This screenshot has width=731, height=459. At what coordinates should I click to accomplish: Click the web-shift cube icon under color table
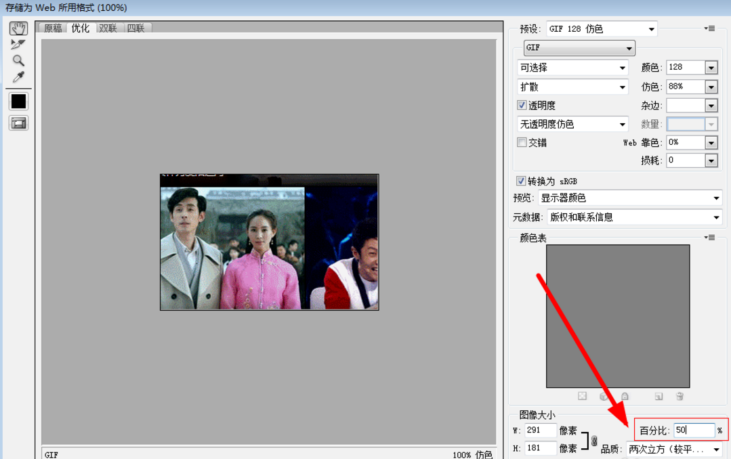point(604,396)
